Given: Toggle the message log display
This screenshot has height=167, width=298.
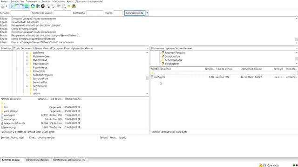Looking at the screenshot, I should click(12, 6).
